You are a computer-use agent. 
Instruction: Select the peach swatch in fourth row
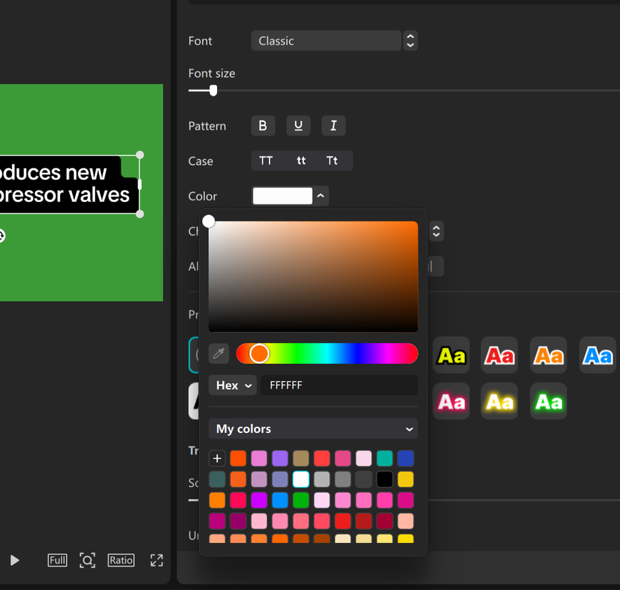pyautogui.click(x=406, y=521)
